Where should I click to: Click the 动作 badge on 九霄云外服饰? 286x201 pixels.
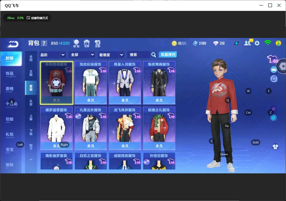78,116
